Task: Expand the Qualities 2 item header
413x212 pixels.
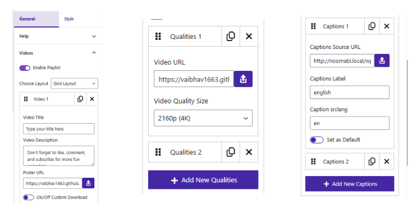Action: tap(186, 152)
